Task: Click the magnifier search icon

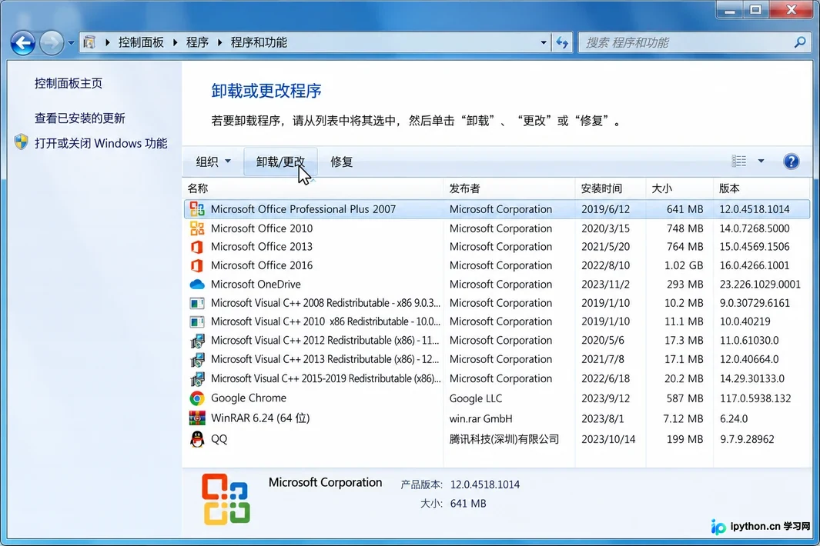Action: [800, 42]
